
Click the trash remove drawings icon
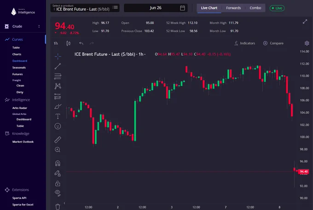(x=58, y=207)
